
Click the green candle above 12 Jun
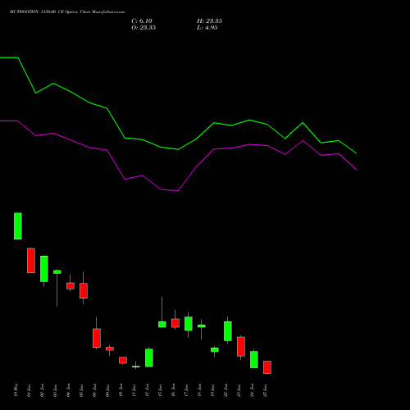coord(149,358)
